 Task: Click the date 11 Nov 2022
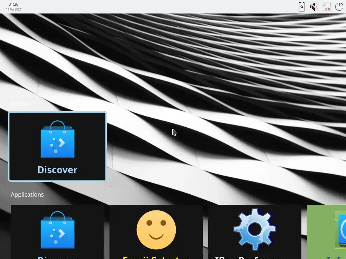coord(14,9)
